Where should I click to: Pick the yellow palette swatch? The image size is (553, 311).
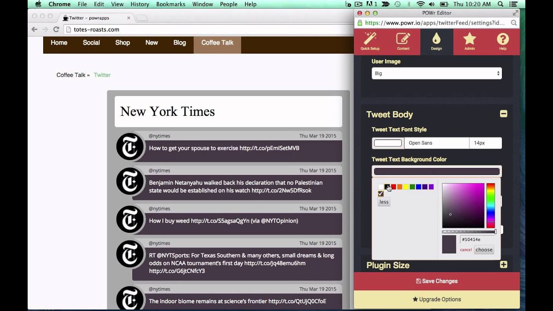[x=406, y=187]
